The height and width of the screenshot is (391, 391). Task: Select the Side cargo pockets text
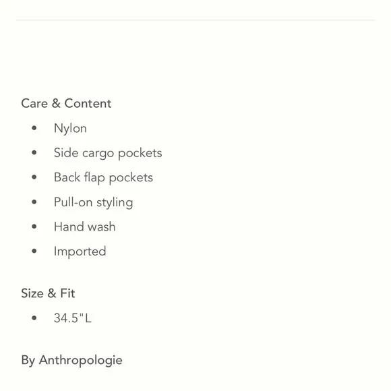pyautogui.click(x=108, y=153)
